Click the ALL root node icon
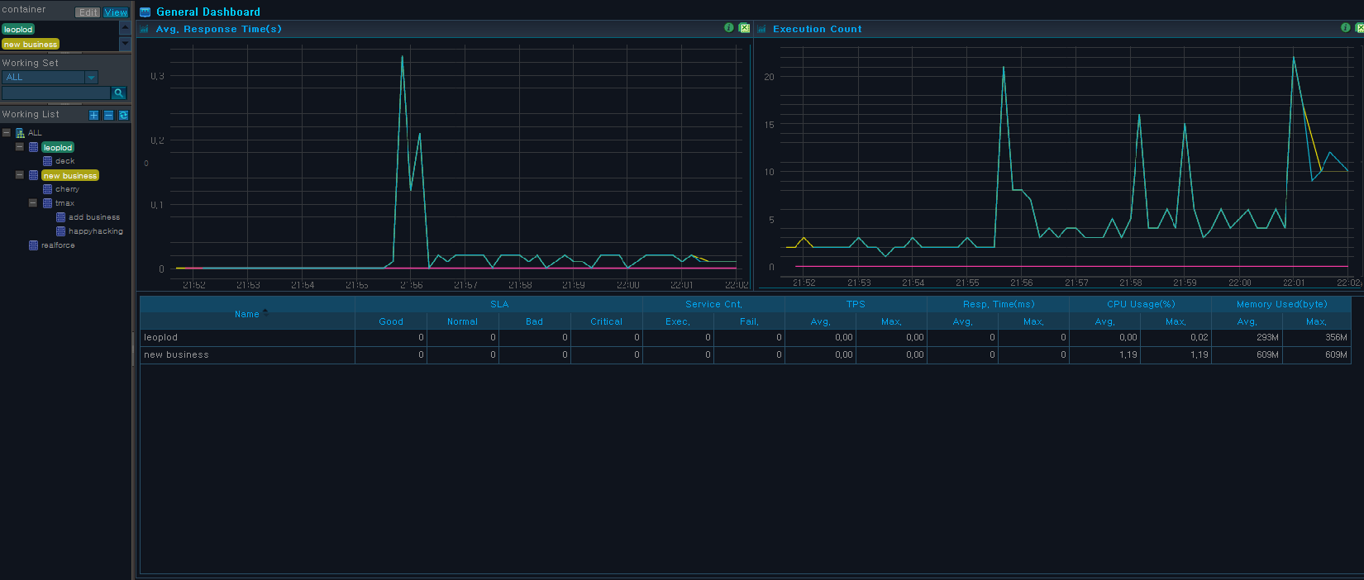This screenshot has width=1364, height=580. pos(20,133)
